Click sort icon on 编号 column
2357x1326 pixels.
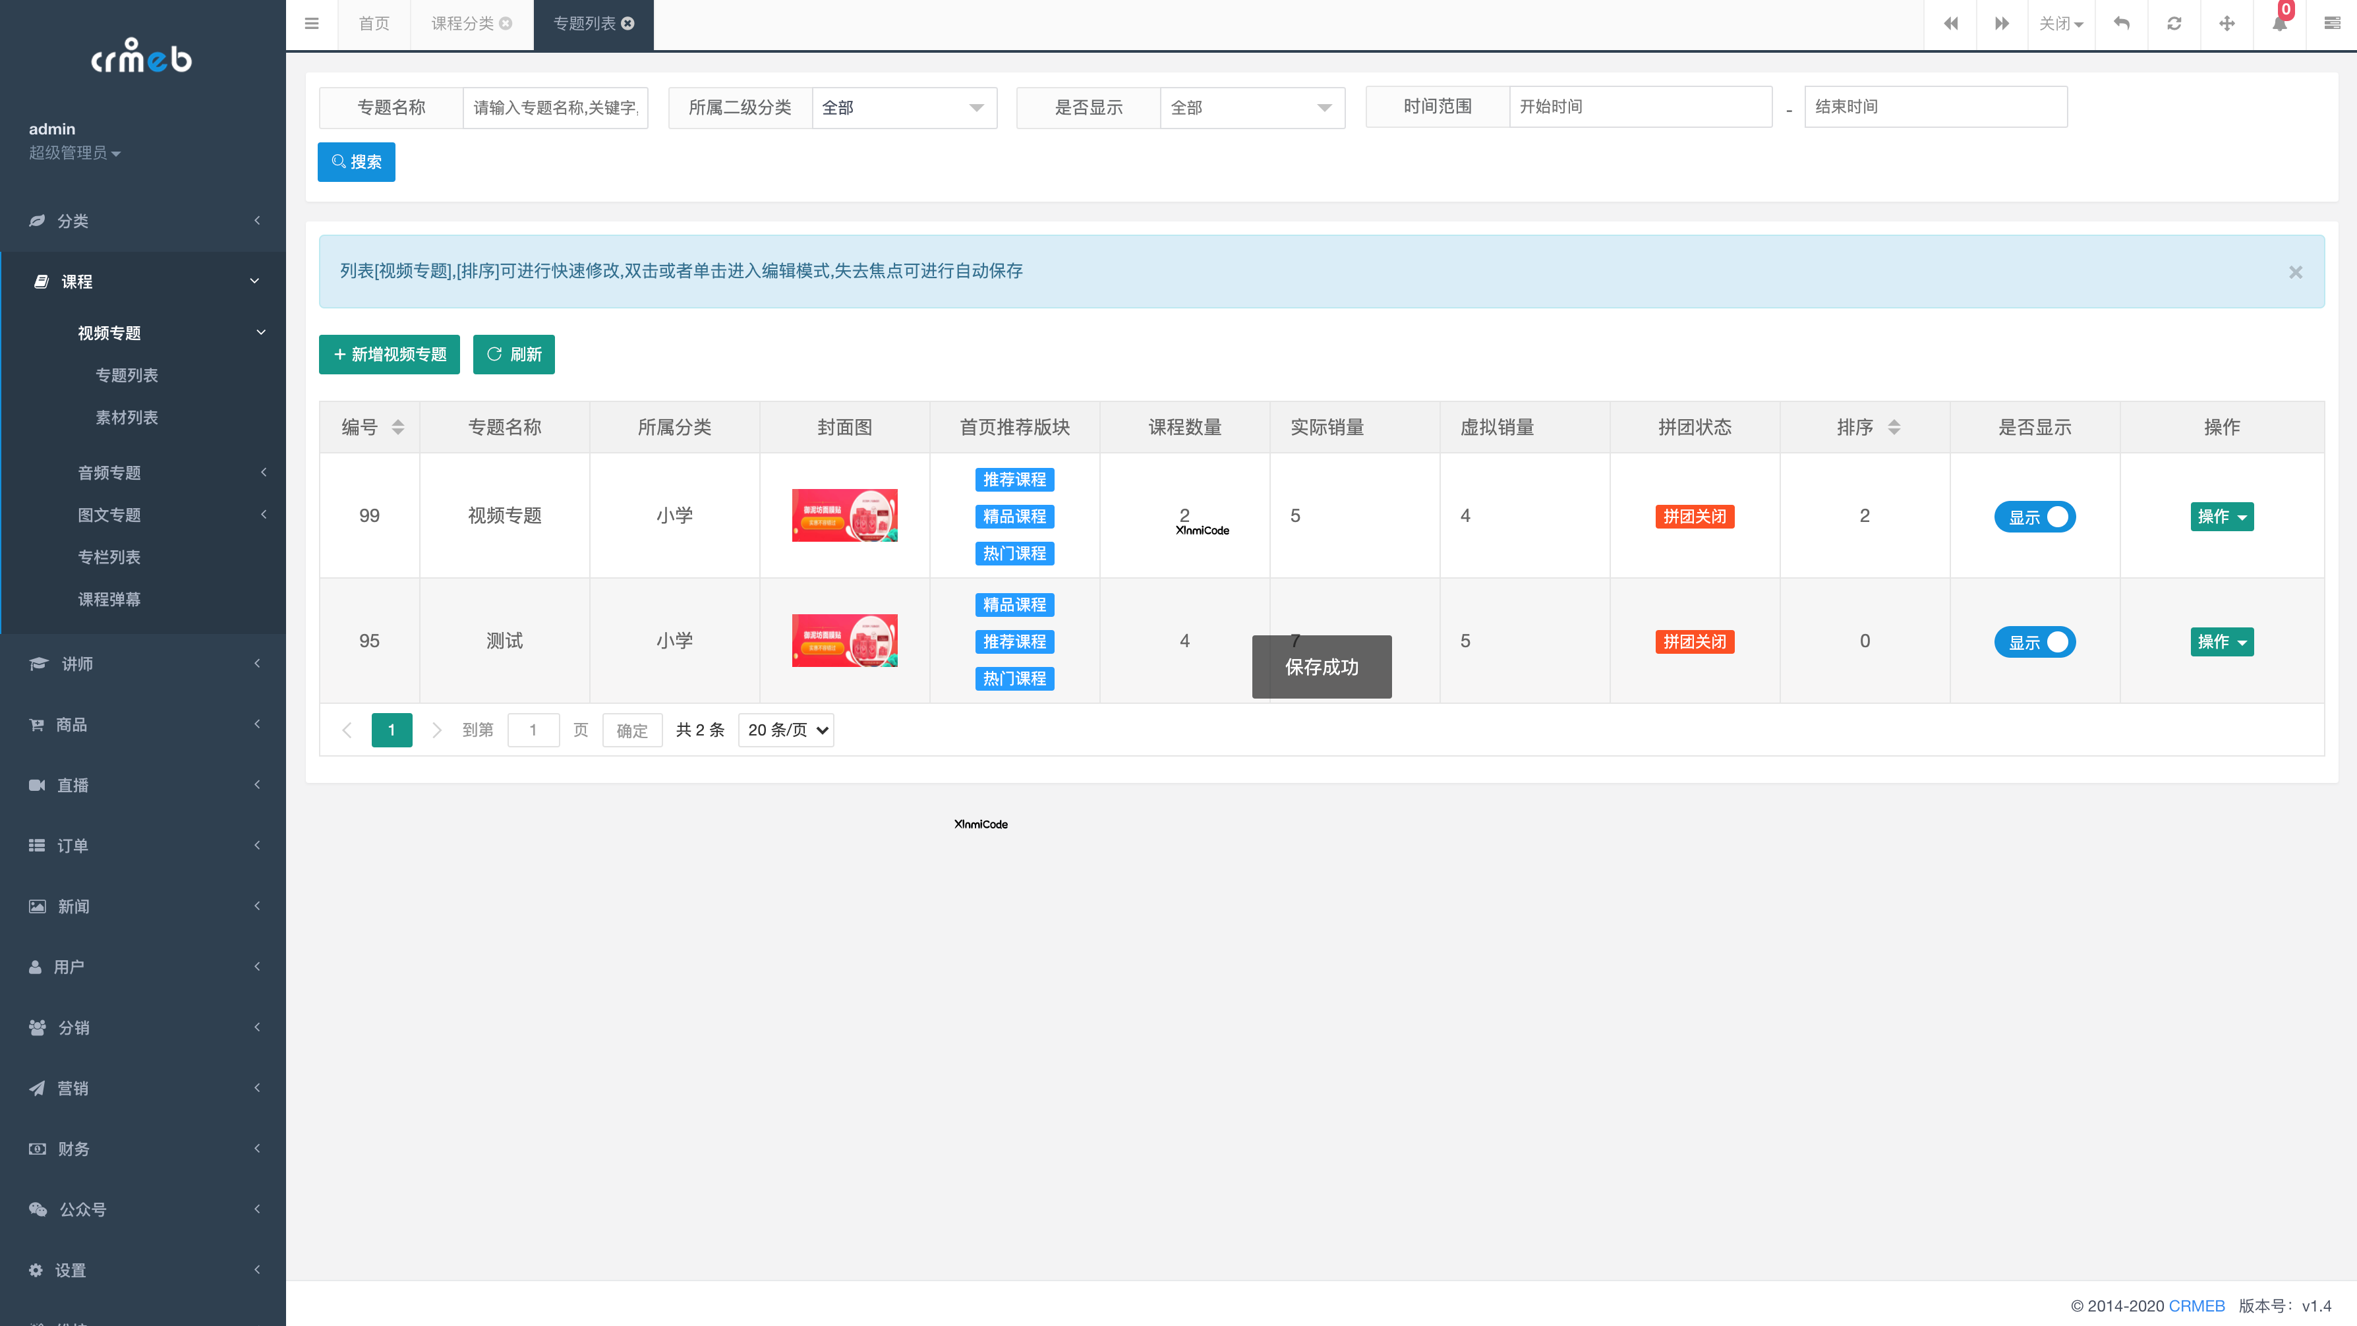pos(398,427)
